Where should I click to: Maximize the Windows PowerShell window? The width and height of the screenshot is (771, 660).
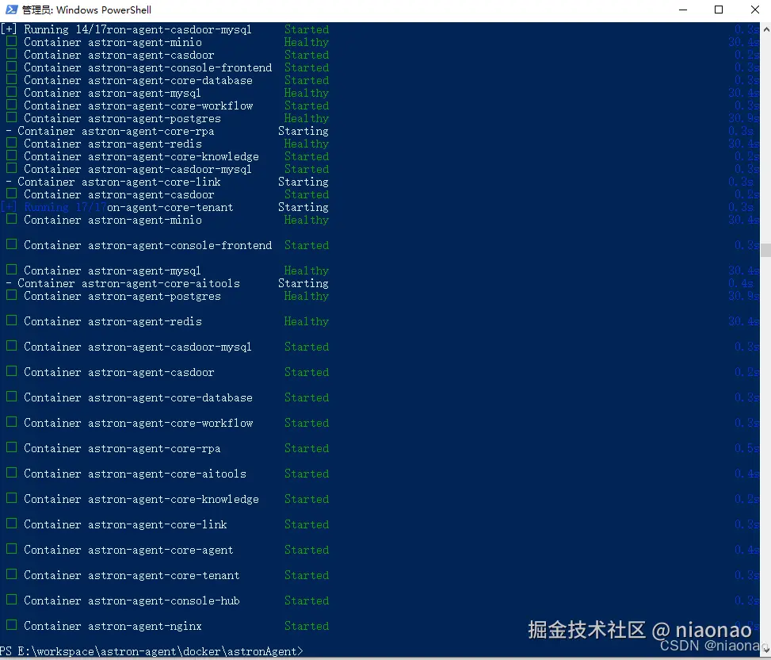click(x=719, y=10)
